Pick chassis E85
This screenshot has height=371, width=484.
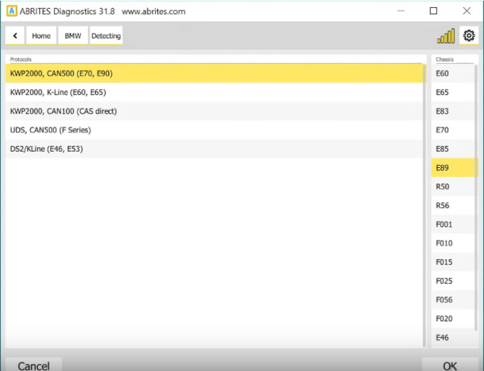[453, 149]
